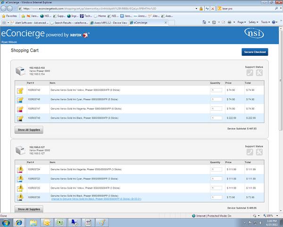Edit quantity for Yellow ink 108R00748
The width and height of the screenshot is (283, 227).
tap(216, 90)
